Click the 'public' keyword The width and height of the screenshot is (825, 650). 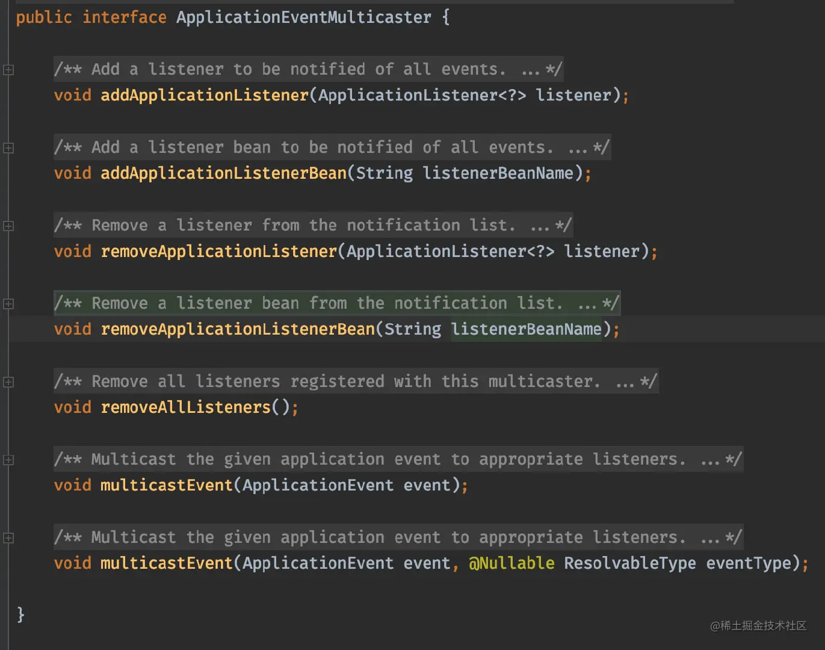(44, 17)
